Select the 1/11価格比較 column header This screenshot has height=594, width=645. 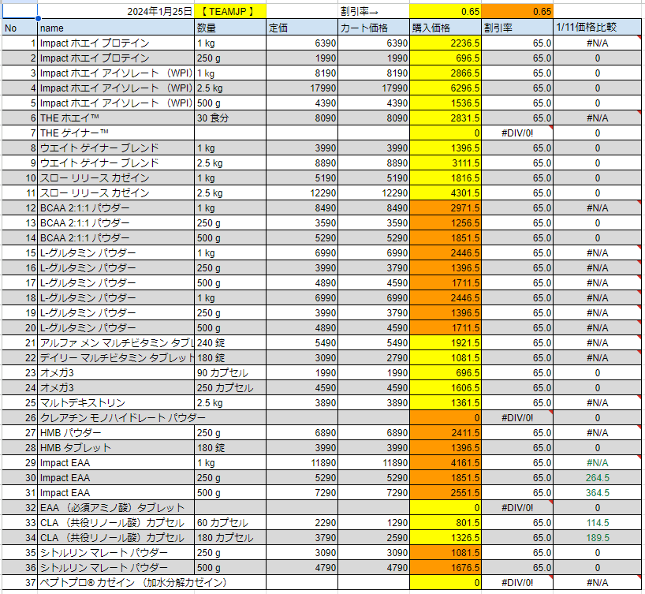597,28
